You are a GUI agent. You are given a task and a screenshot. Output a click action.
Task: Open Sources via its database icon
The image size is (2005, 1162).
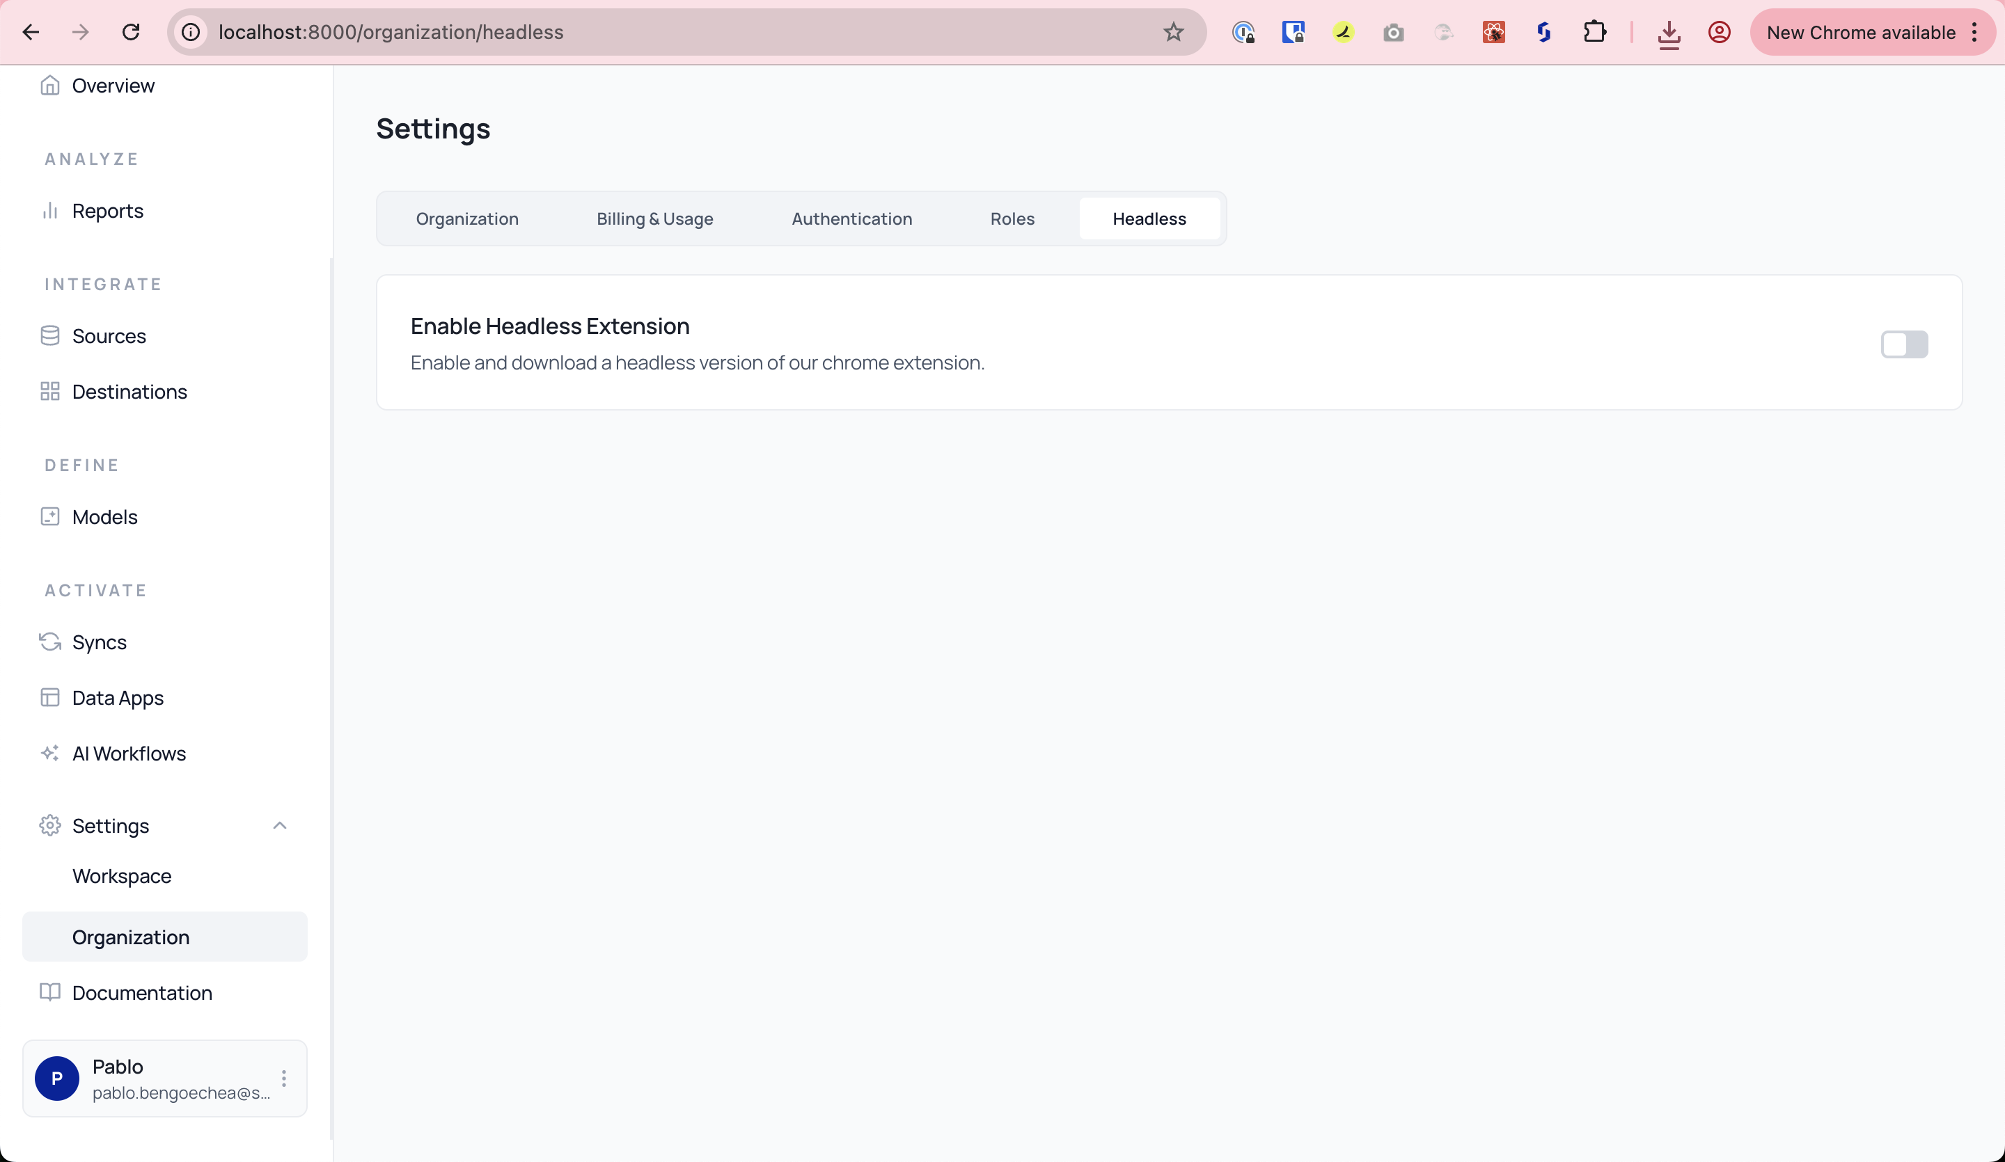click(50, 335)
